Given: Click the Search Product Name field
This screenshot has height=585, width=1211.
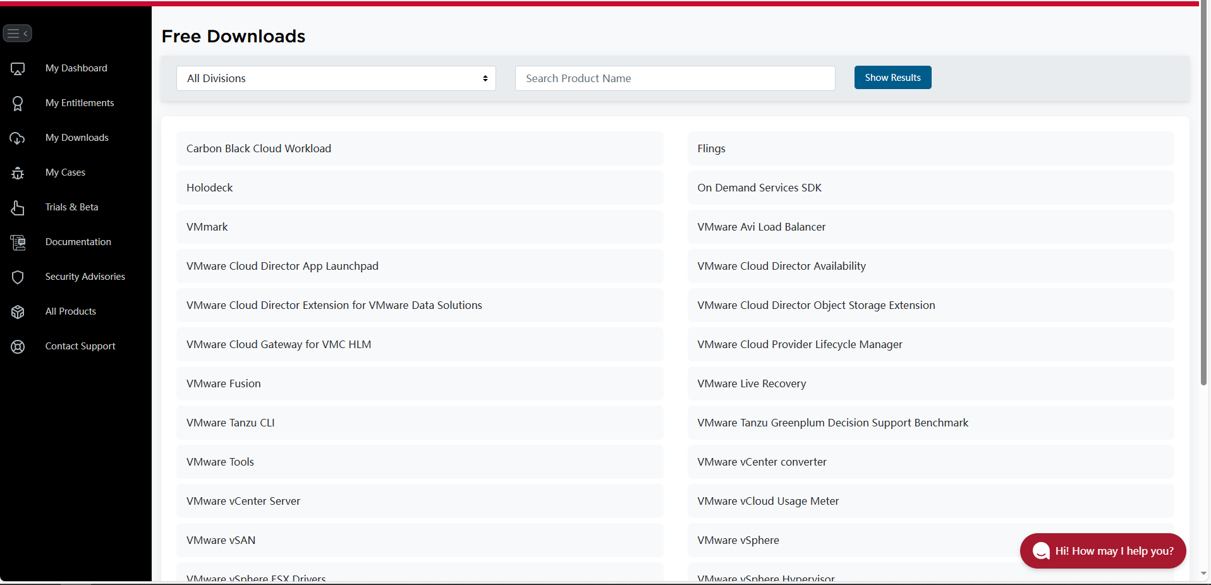Looking at the screenshot, I should pos(675,78).
